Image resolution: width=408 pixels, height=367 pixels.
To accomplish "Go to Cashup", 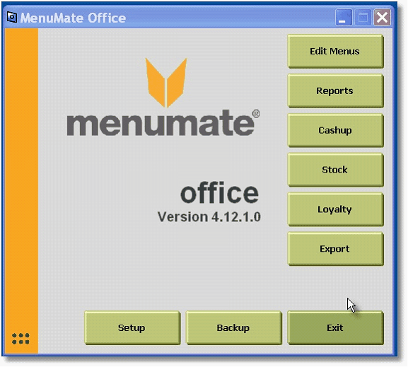I will click(x=335, y=130).
